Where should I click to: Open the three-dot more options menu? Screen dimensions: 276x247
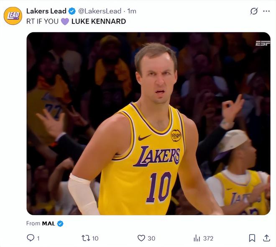pyautogui.click(x=266, y=11)
